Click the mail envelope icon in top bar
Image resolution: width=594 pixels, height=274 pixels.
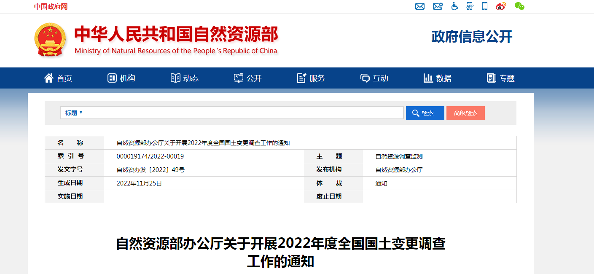pos(420,6)
